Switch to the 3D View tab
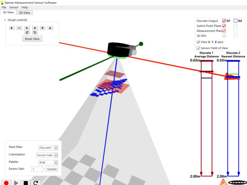 pyautogui.click(x=8, y=12)
